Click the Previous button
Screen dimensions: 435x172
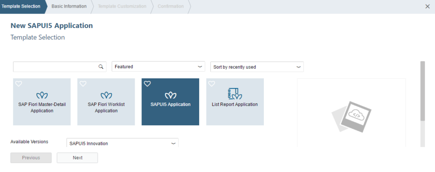(x=31, y=158)
